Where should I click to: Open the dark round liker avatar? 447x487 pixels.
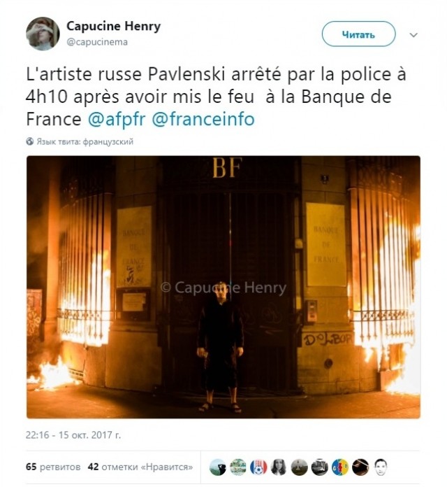click(x=360, y=467)
